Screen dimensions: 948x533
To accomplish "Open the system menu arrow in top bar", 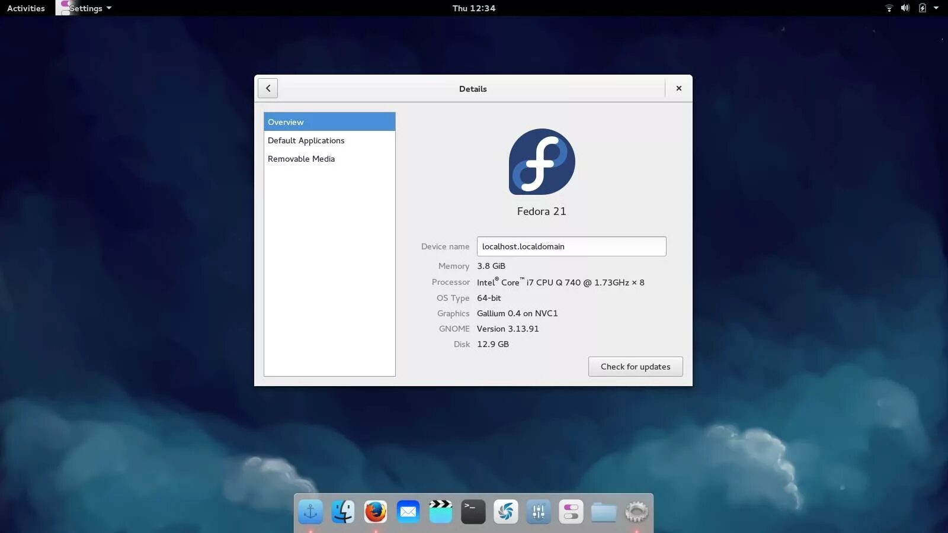I will point(936,8).
